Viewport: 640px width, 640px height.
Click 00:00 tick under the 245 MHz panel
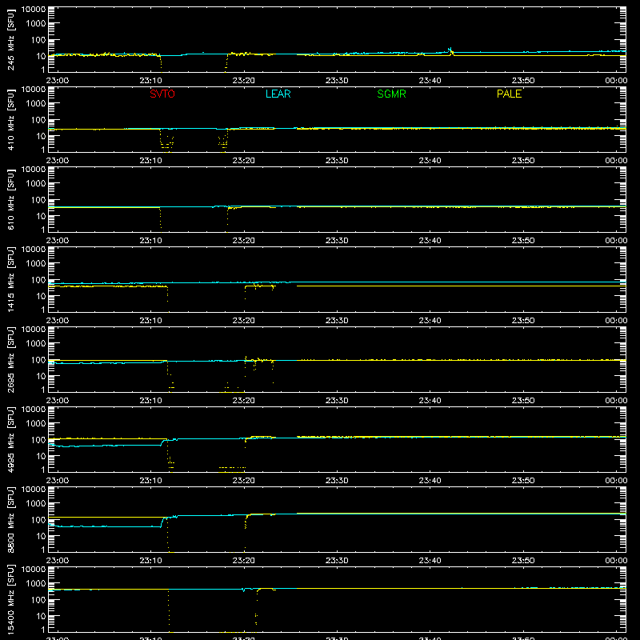[x=616, y=81]
